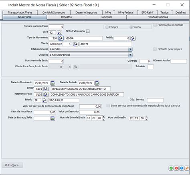Increase Hora de Emissão with the spinner
The image size is (190, 175).
tap(147, 117)
